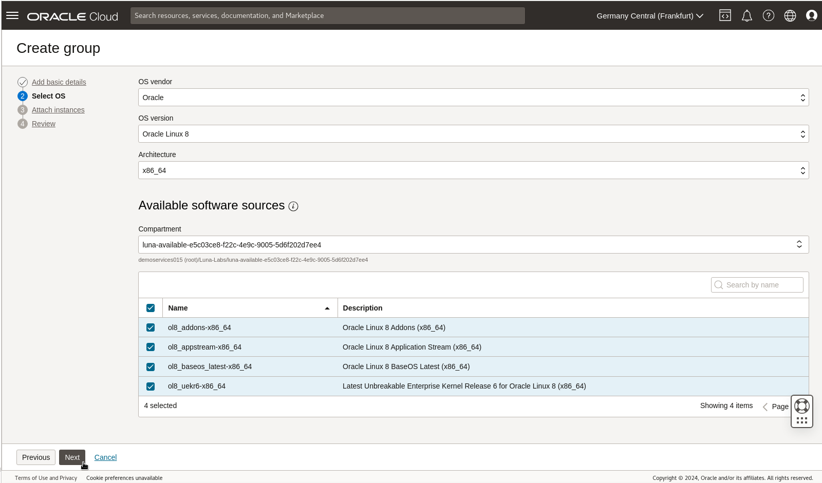The width and height of the screenshot is (822, 483).
Task: Go to Add basic details step
Action: click(x=59, y=82)
